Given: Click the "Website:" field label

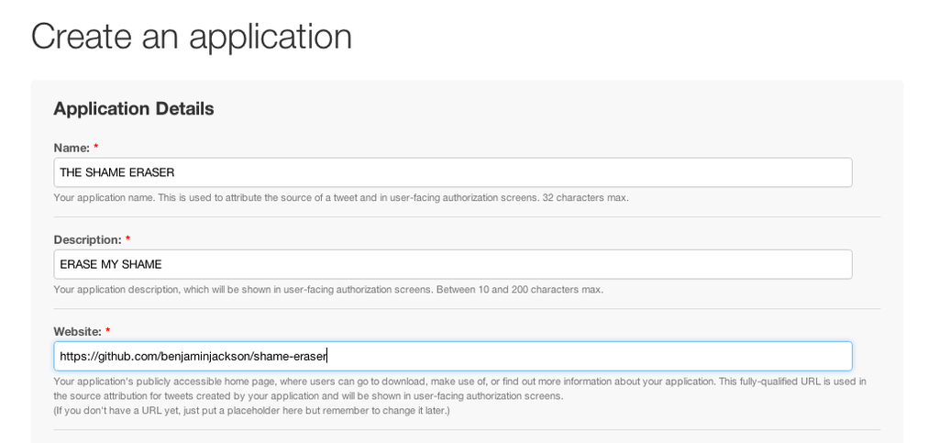Looking at the screenshot, I should tap(77, 331).
